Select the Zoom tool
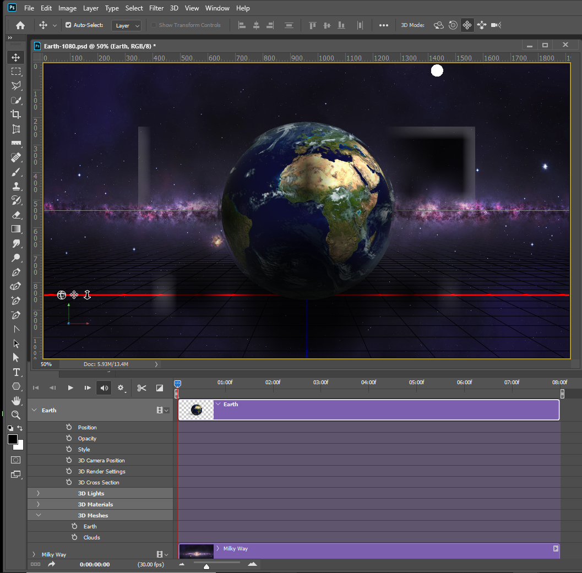This screenshot has height=573, width=582. pyautogui.click(x=15, y=415)
